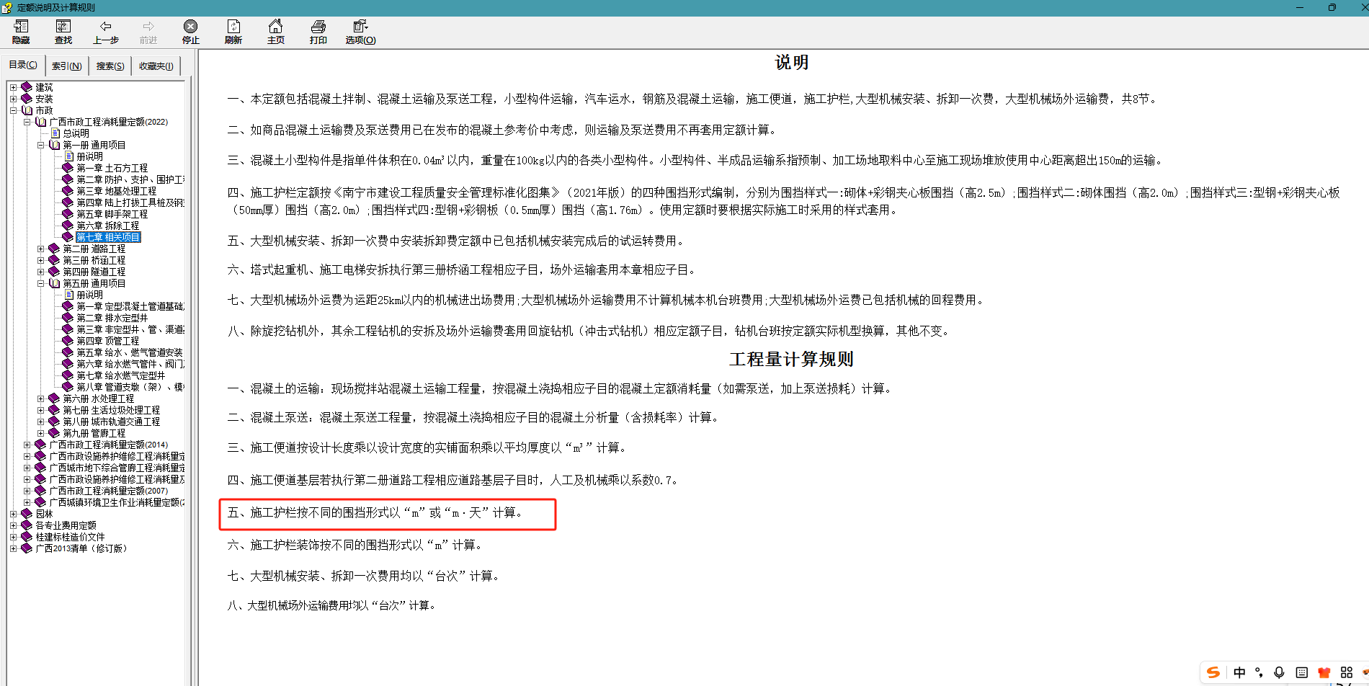The width and height of the screenshot is (1369, 686).
Task: Click the book icon beside 广西市政工程消耗量定额(2007)
Action: [x=40, y=491]
